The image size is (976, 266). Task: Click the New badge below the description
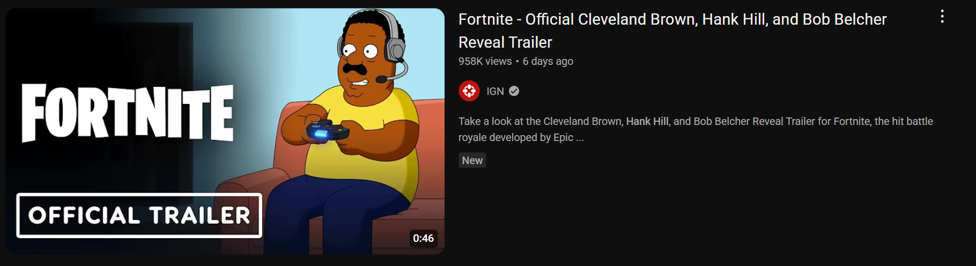(472, 160)
